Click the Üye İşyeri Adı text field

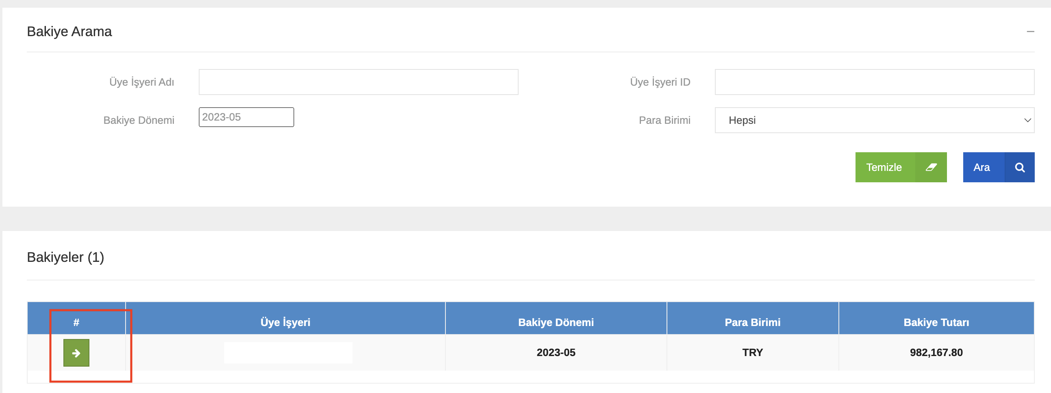coord(358,82)
